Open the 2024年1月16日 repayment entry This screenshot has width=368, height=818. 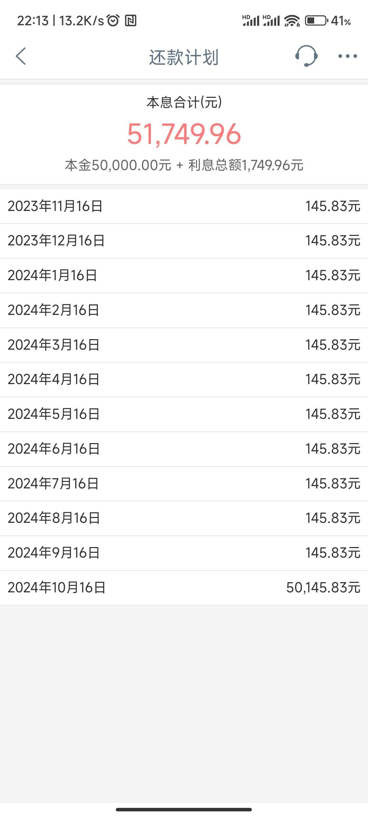click(184, 276)
